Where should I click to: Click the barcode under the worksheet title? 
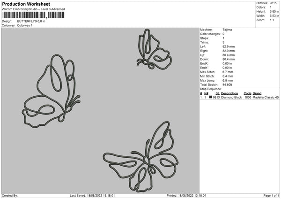point(33,15)
